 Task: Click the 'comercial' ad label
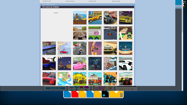56,13
